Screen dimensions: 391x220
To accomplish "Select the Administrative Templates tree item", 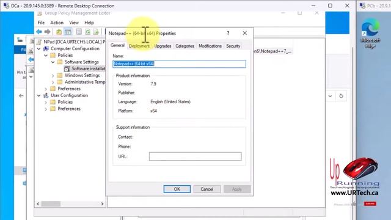I will (85, 82).
